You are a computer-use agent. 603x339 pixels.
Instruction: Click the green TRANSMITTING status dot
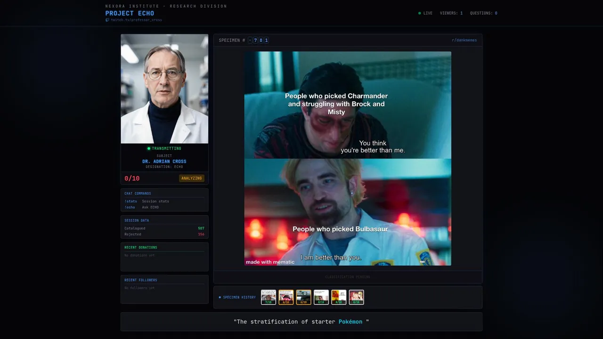[x=149, y=148]
